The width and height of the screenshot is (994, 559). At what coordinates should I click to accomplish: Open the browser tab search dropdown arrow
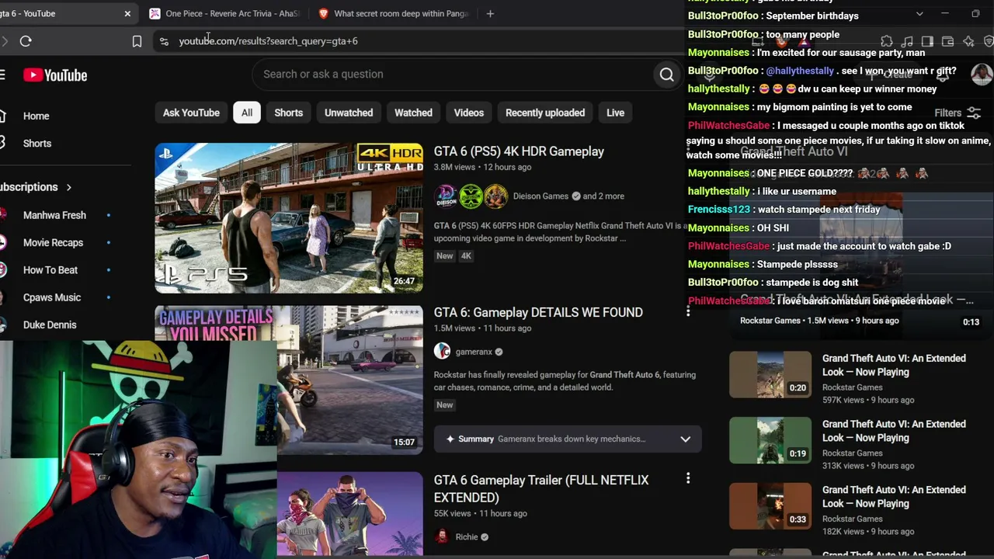[919, 14]
